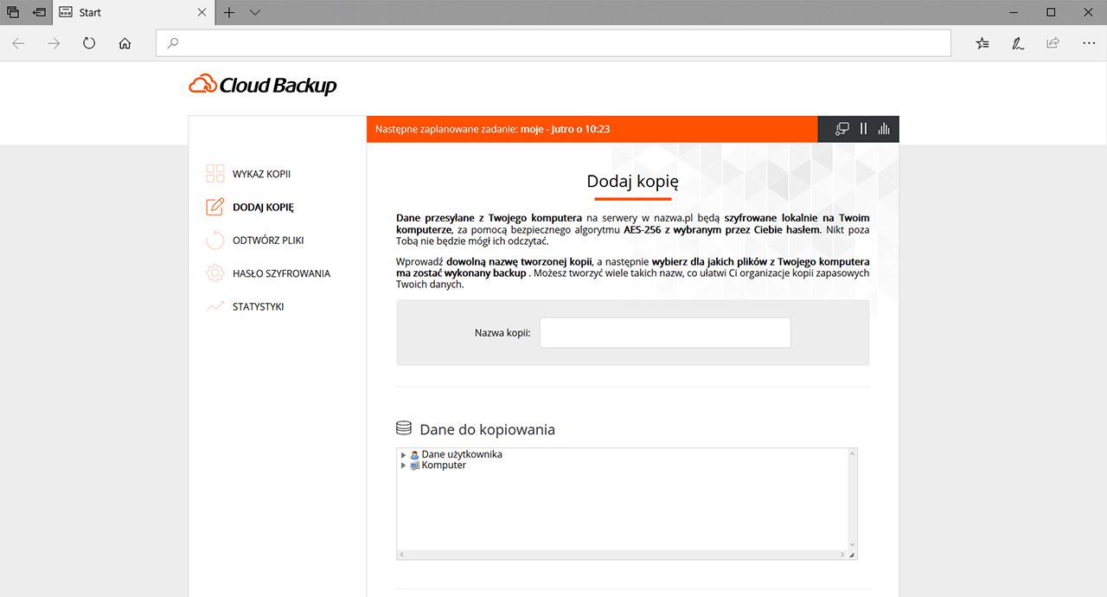Click the Dane użytkownika user icon
This screenshot has height=597, width=1107.
coord(414,454)
